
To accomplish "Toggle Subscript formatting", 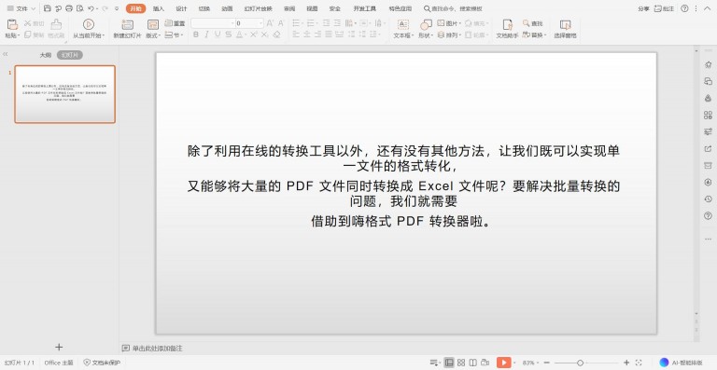I will (264, 34).
